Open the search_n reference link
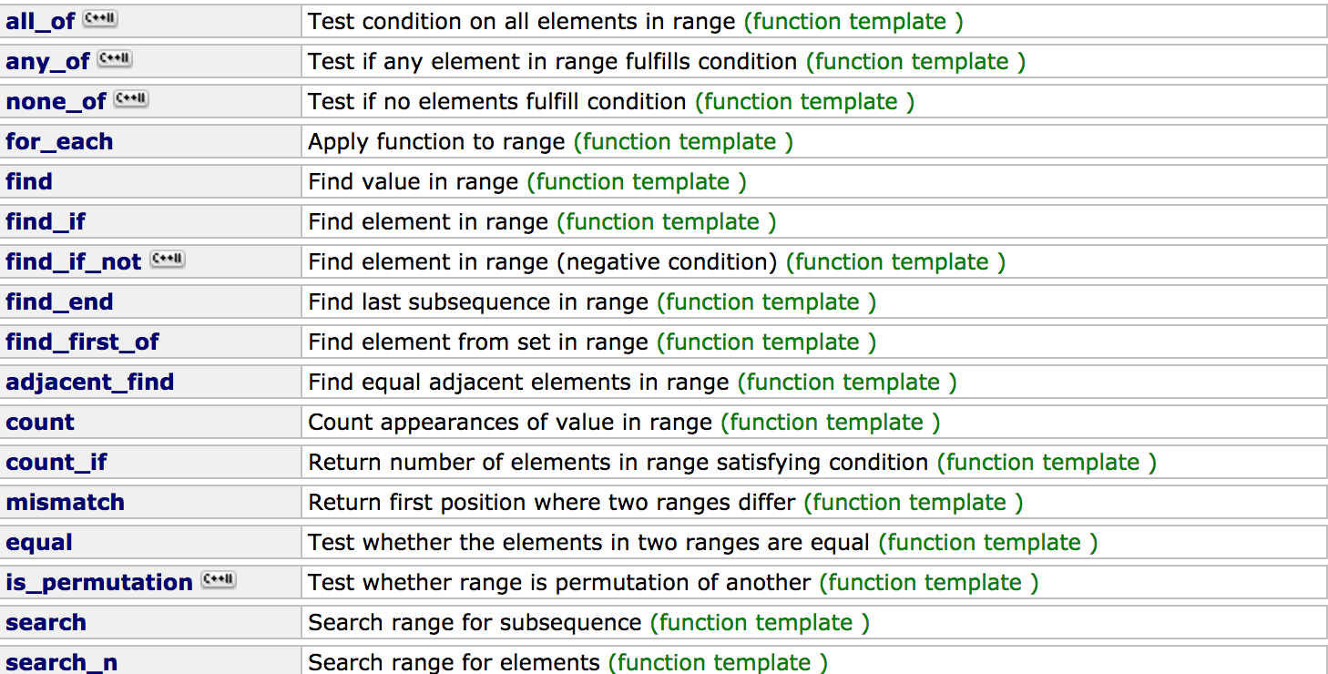This screenshot has width=1328, height=674. click(x=61, y=663)
